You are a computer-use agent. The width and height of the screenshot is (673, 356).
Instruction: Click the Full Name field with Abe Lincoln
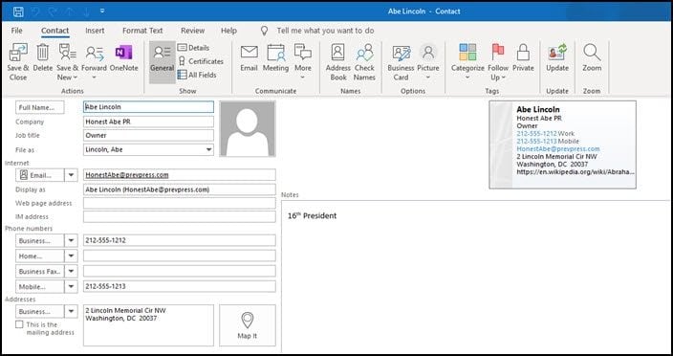click(148, 107)
